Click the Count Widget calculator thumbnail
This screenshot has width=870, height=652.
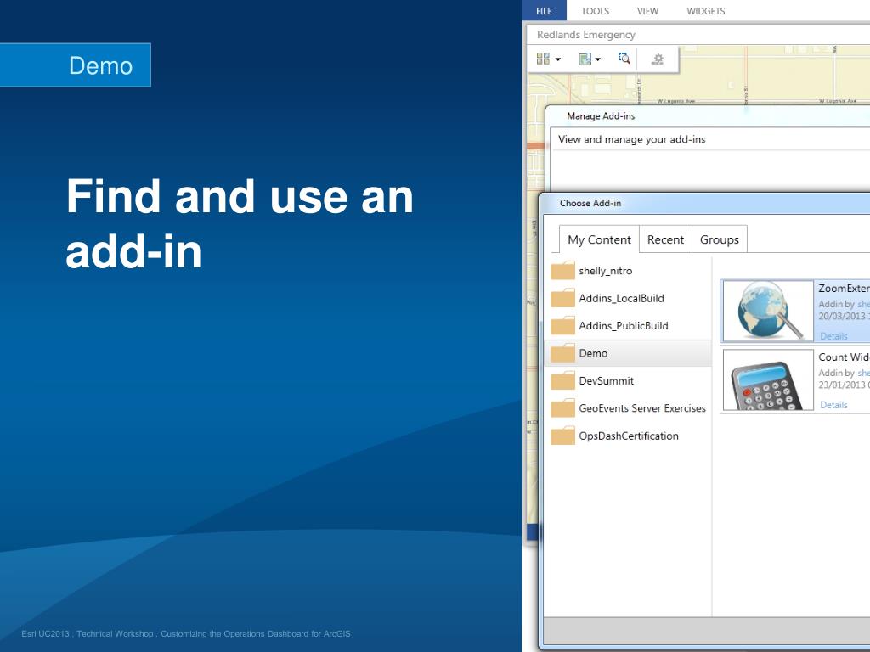pyautogui.click(x=768, y=379)
